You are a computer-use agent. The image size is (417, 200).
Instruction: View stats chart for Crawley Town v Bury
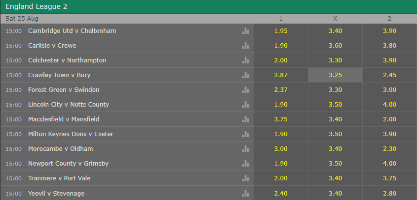click(245, 75)
